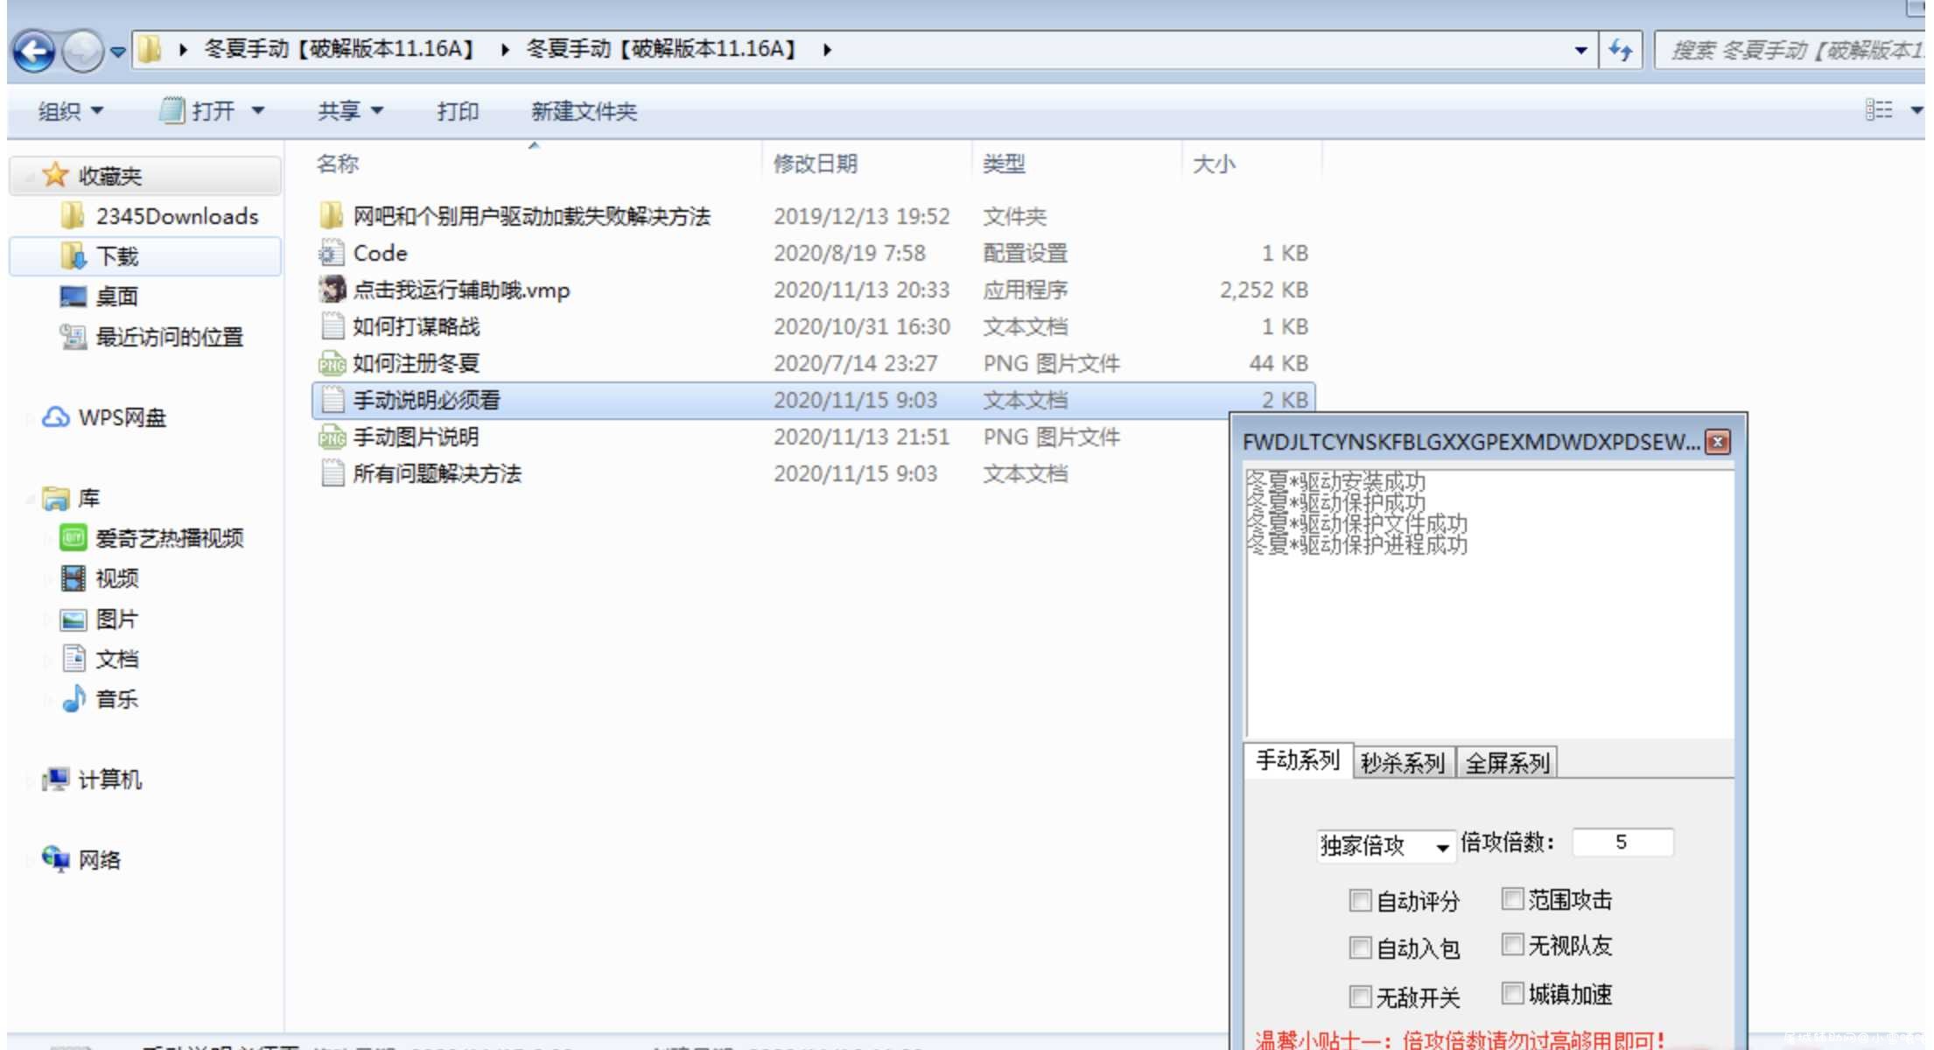This screenshot has width=1934, height=1050.
Task: Expand the address bar history dropdown
Action: coord(1580,50)
